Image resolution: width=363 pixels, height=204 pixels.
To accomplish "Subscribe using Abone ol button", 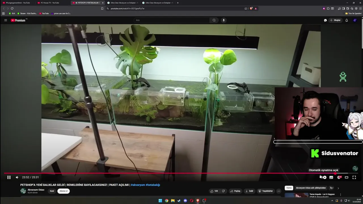I will click(64, 191).
